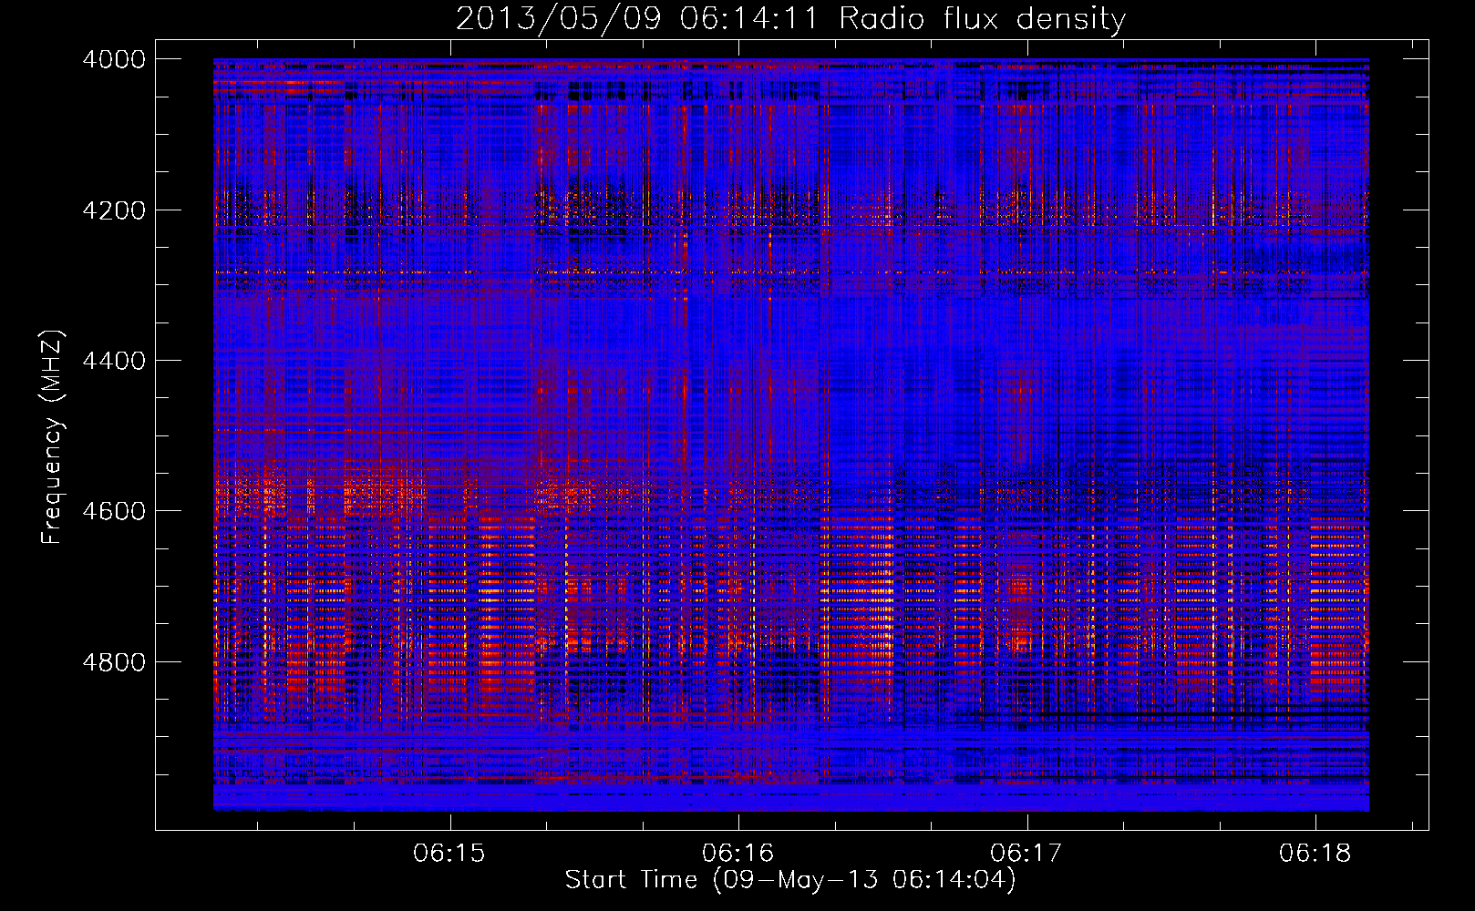Click the 06:17 time axis label
Viewport: 1475px width, 911px height.
coord(1026,854)
